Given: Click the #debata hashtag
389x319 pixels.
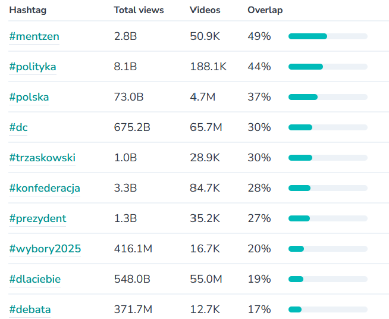Looking at the screenshot, I should pos(30,309).
